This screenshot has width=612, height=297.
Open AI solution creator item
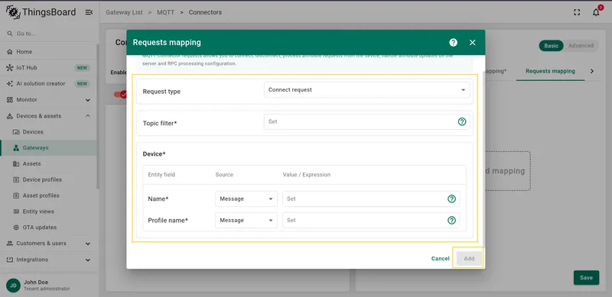48,84
